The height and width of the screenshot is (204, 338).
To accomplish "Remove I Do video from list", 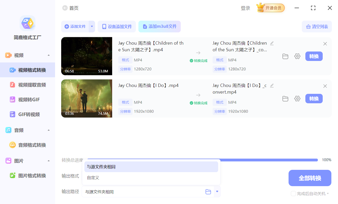I will (x=325, y=86).
